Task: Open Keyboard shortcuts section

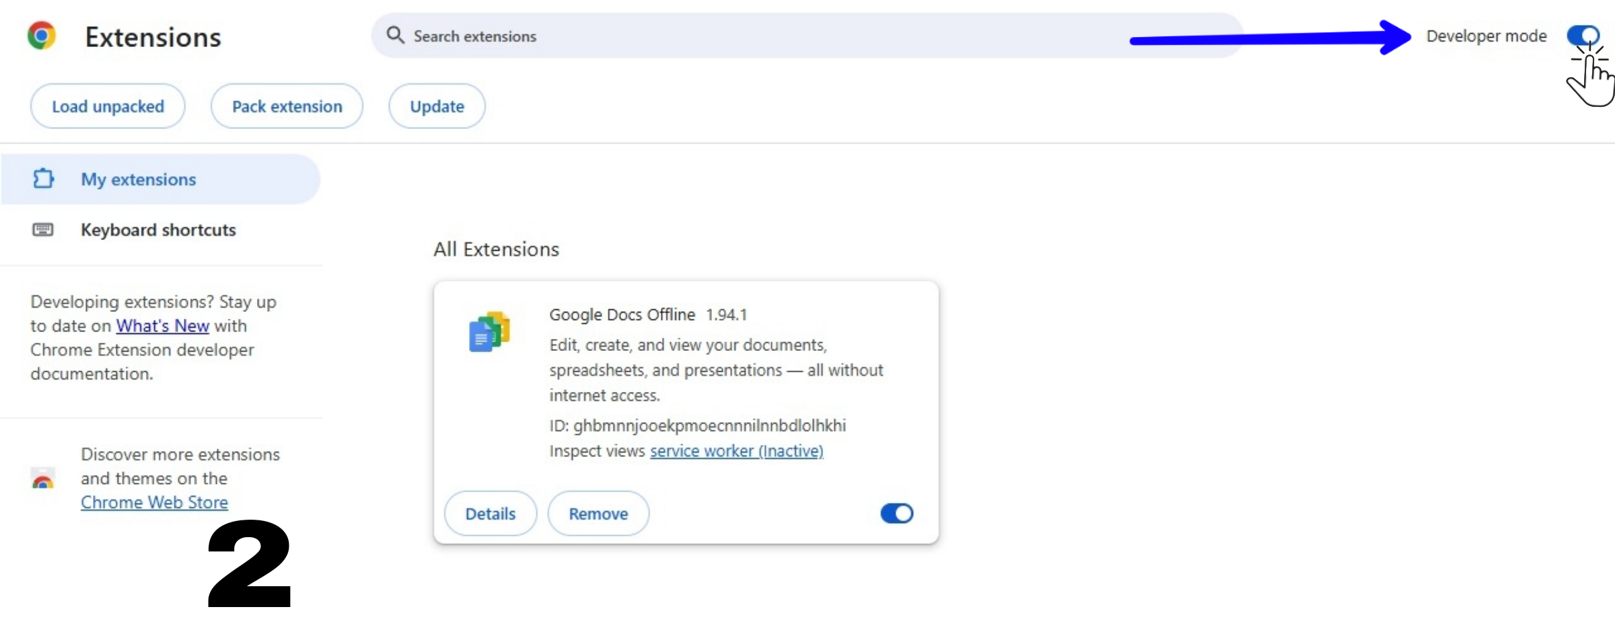Action: [160, 230]
